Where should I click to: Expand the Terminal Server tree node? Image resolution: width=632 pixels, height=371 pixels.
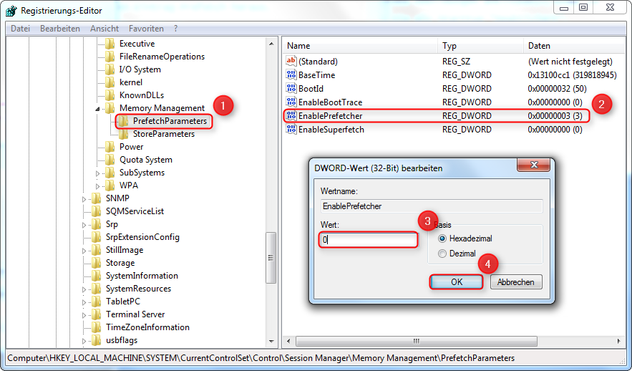pyautogui.click(x=84, y=315)
